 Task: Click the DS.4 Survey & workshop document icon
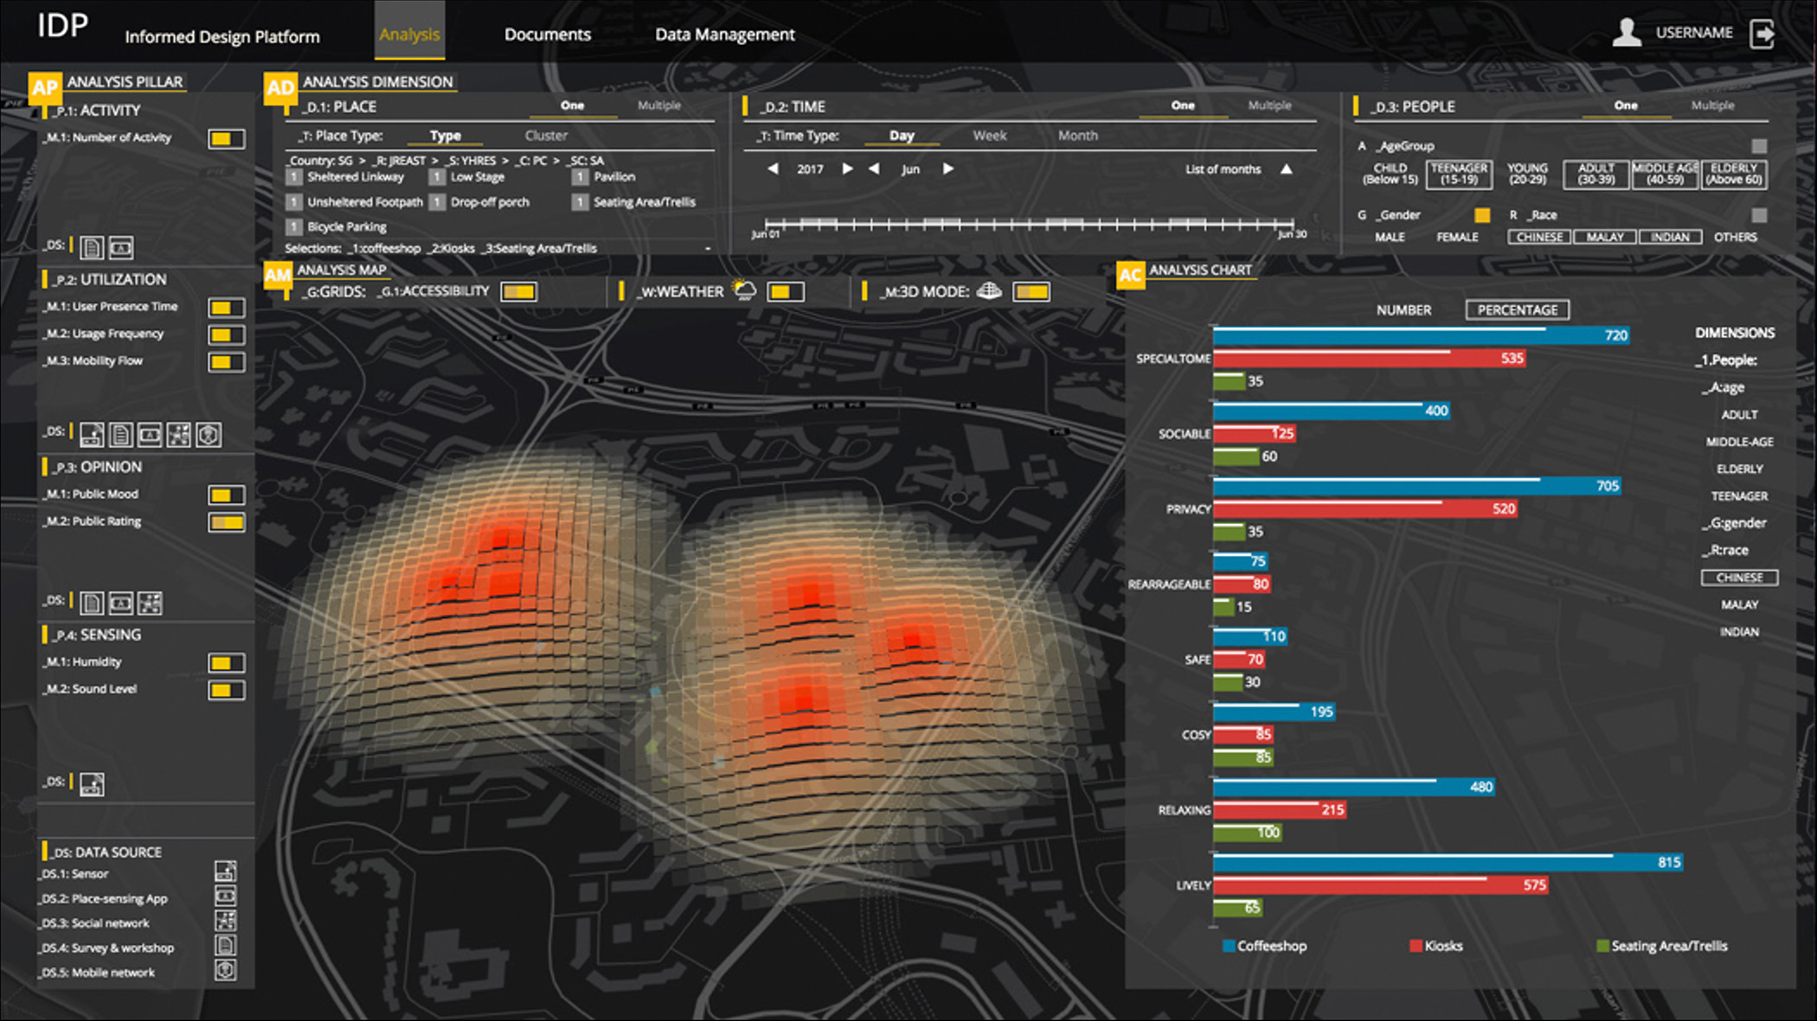[225, 946]
